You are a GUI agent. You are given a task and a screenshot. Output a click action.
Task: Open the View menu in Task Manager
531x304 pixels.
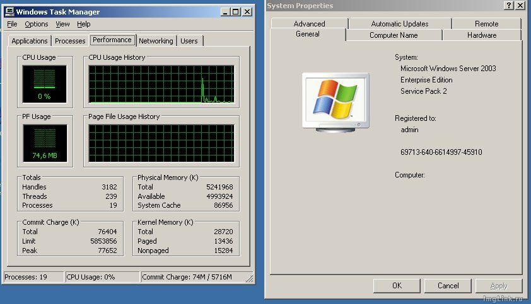(x=62, y=24)
